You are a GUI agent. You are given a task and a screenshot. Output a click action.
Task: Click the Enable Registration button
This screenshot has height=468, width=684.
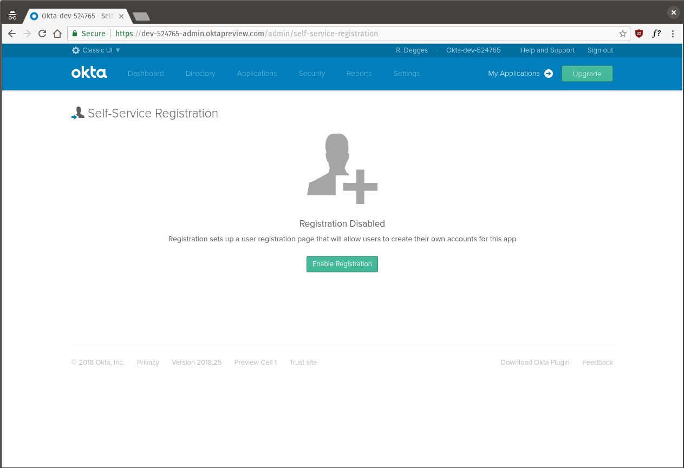coord(342,263)
